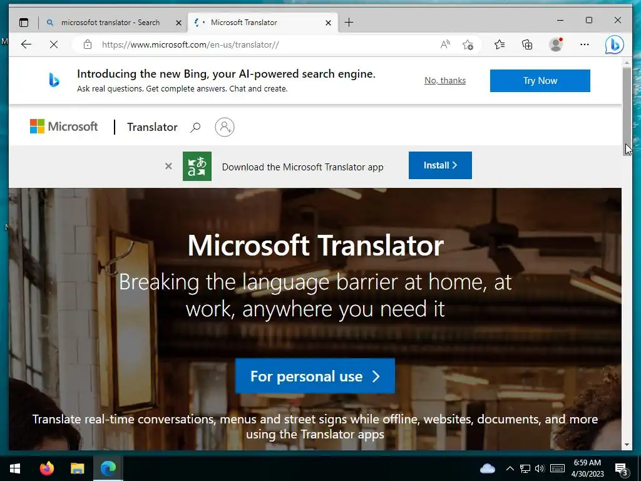Open a new browser tab
The width and height of the screenshot is (641, 481).
tap(349, 23)
